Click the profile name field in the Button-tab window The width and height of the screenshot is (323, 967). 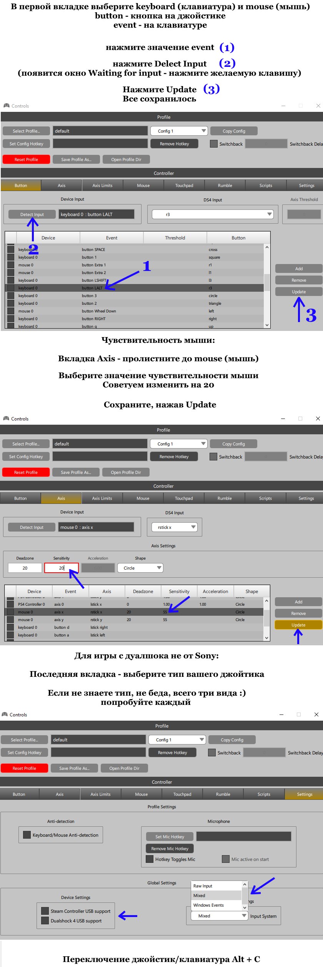click(100, 131)
